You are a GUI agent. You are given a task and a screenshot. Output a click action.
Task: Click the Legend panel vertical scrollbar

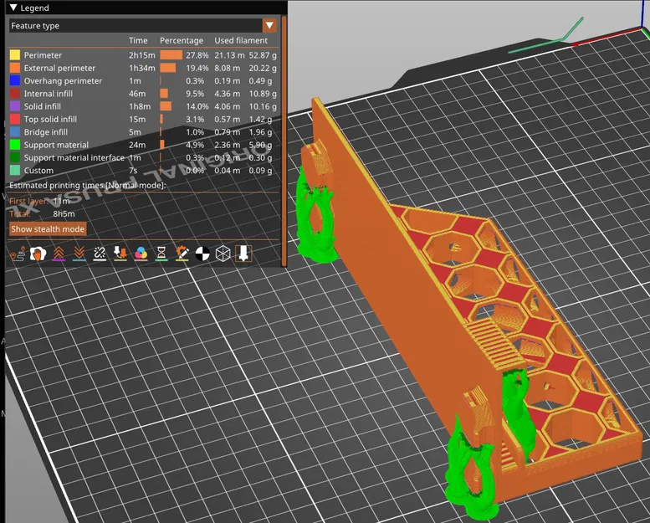284,141
